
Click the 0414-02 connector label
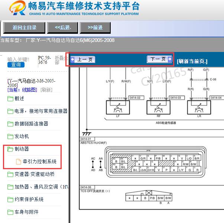coord(136,98)
